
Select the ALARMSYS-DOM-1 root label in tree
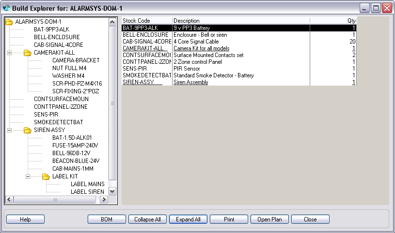[38, 22]
